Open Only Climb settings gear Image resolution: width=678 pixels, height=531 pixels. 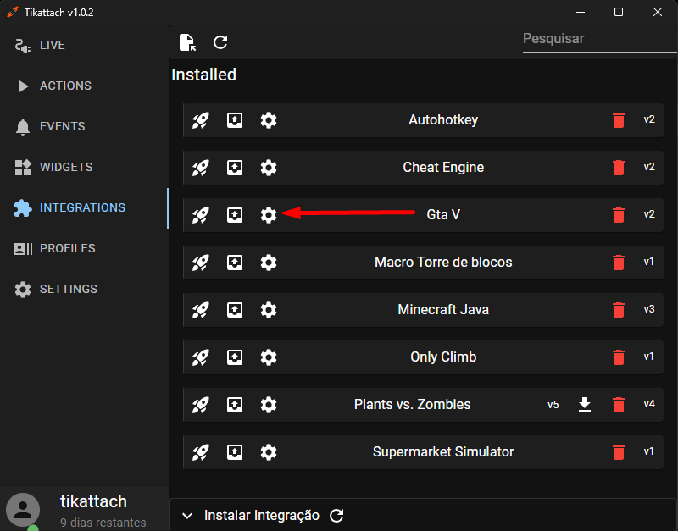coord(269,357)
